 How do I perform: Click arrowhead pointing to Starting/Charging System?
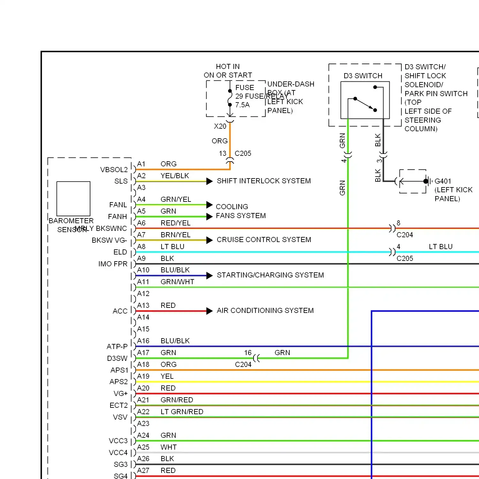click(209, 276)
